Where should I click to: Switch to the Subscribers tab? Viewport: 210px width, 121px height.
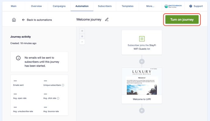(x=105, y=6)
